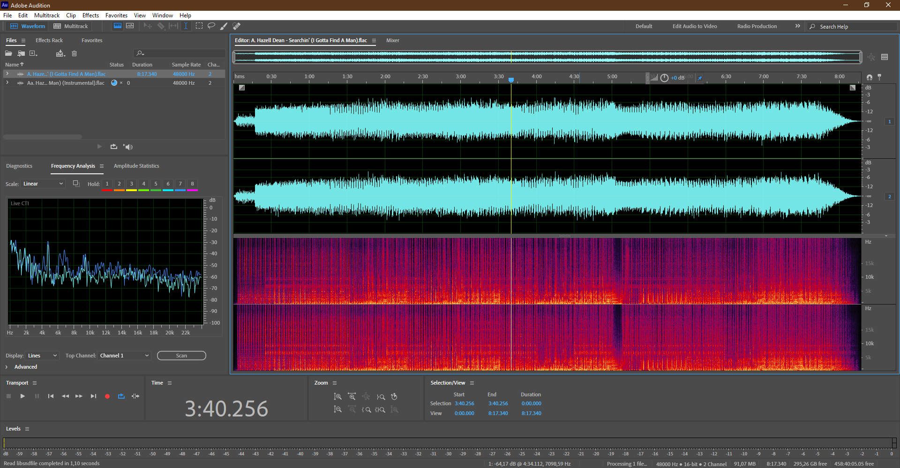Screen dimensions: 900x468
Task: Click the Frequency Analysis copy icon
Action: (x=76, y=184)
